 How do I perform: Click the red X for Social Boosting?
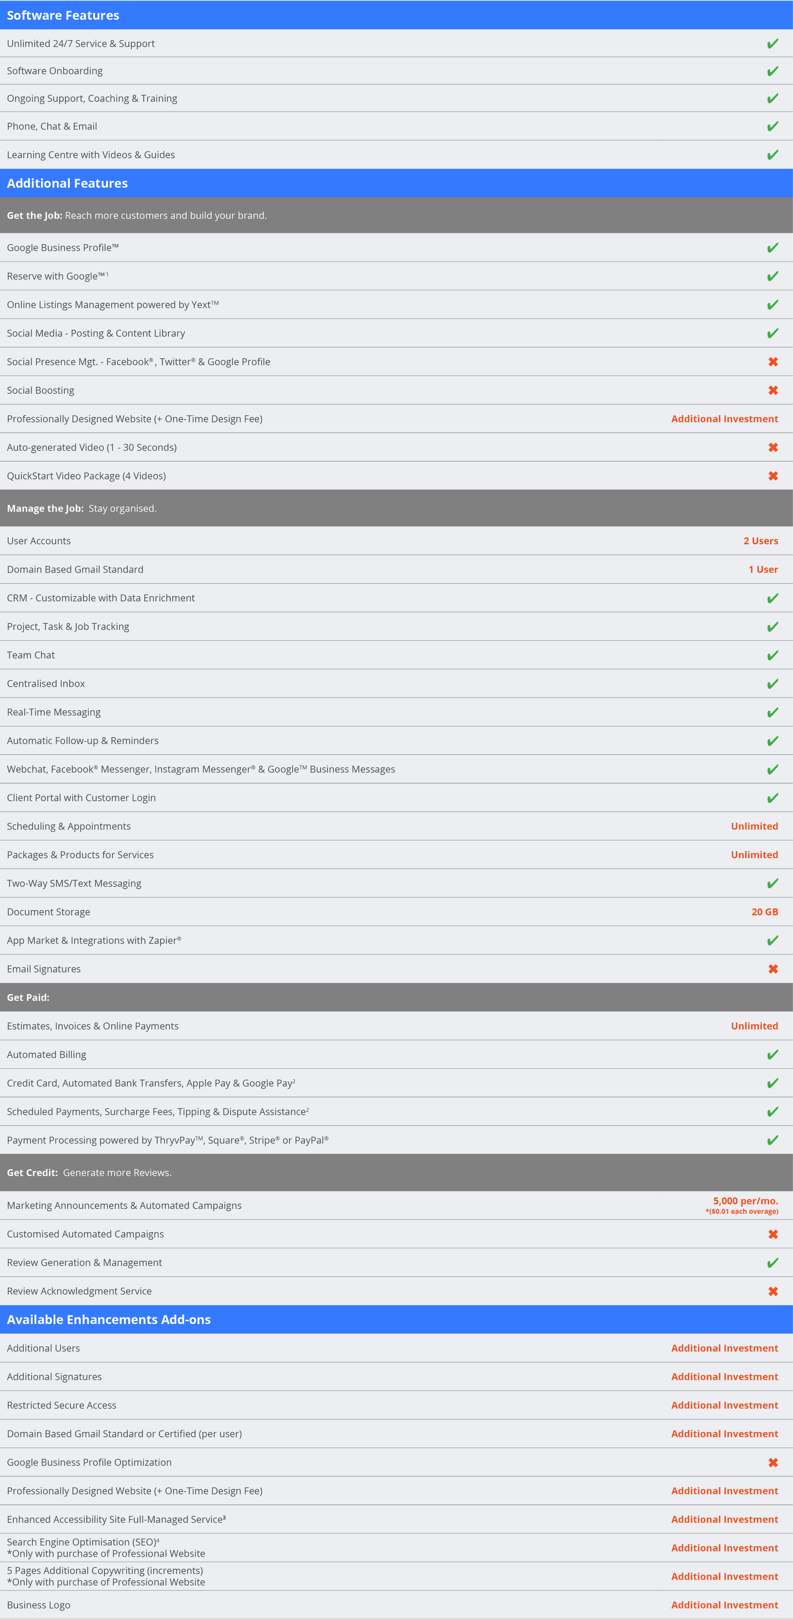tap(773, 391)
